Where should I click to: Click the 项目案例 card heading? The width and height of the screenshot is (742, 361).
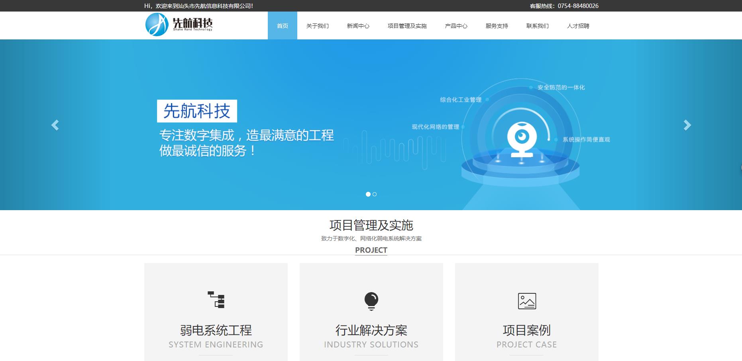coord(526,330)
